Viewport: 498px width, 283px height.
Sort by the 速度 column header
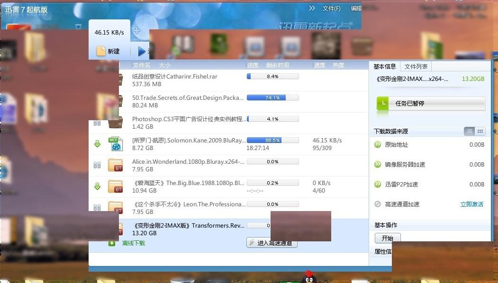coord(319,65)
